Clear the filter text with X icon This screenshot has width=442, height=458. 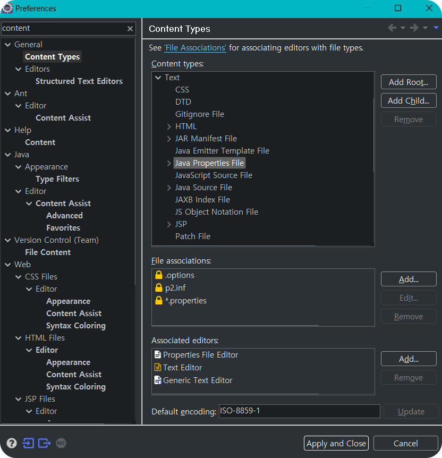coord(130,29)
